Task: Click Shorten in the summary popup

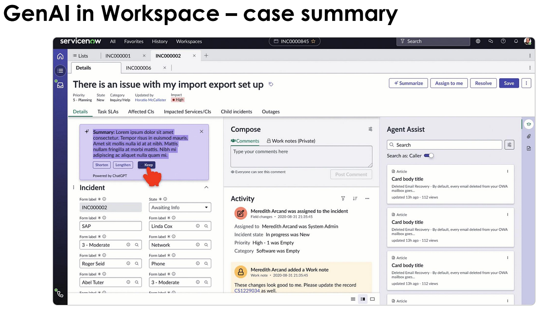Action: [x=101, y=165]
